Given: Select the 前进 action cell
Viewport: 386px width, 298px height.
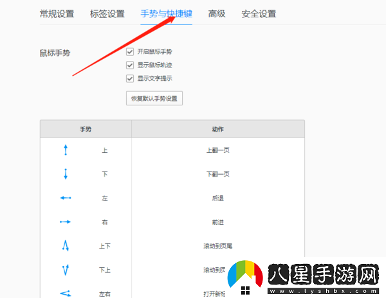Looking at the screenshot, I should [x=218, y=222].
